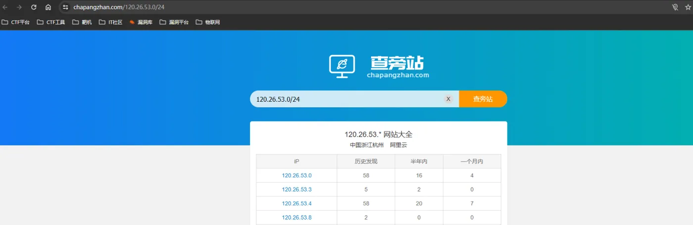Screen dimensions: 693x225
Task: Click the chapangzhan.com logo text
Action: pyautogui.click(x=398, y=75)
